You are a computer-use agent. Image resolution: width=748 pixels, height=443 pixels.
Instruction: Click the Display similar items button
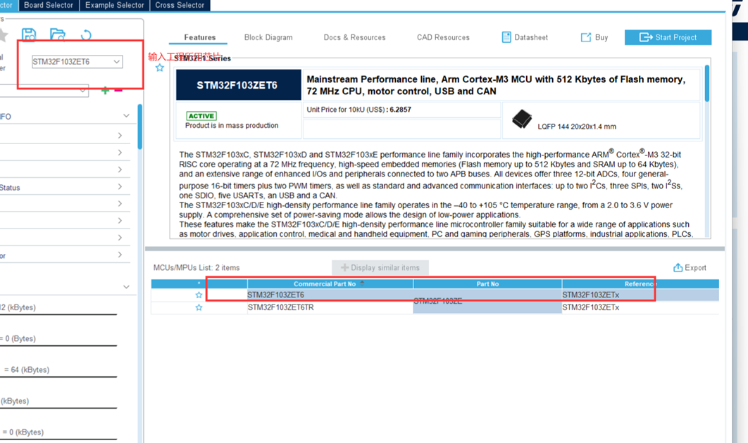pos(380,268)
